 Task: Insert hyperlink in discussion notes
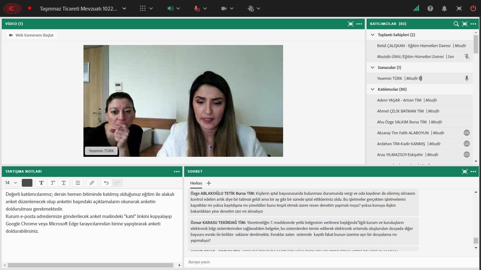pos(92,183)
